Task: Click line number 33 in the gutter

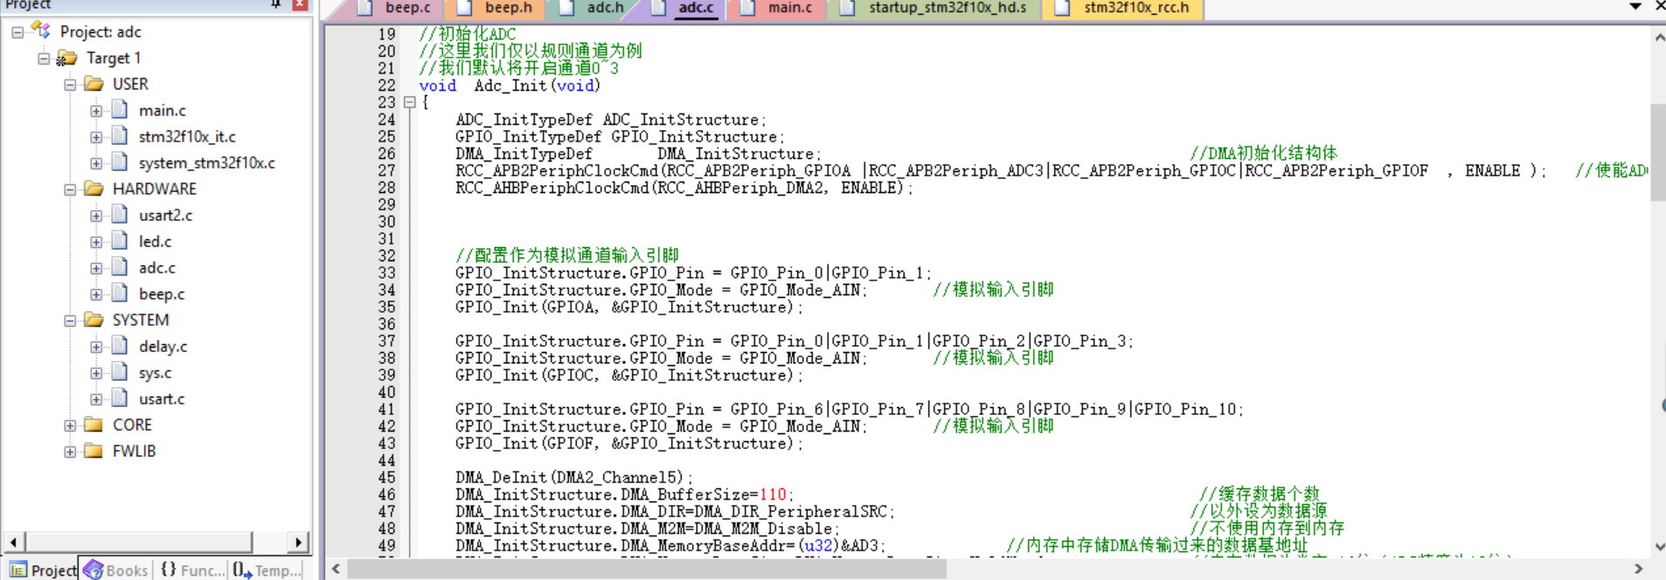Action: [386, 273]
